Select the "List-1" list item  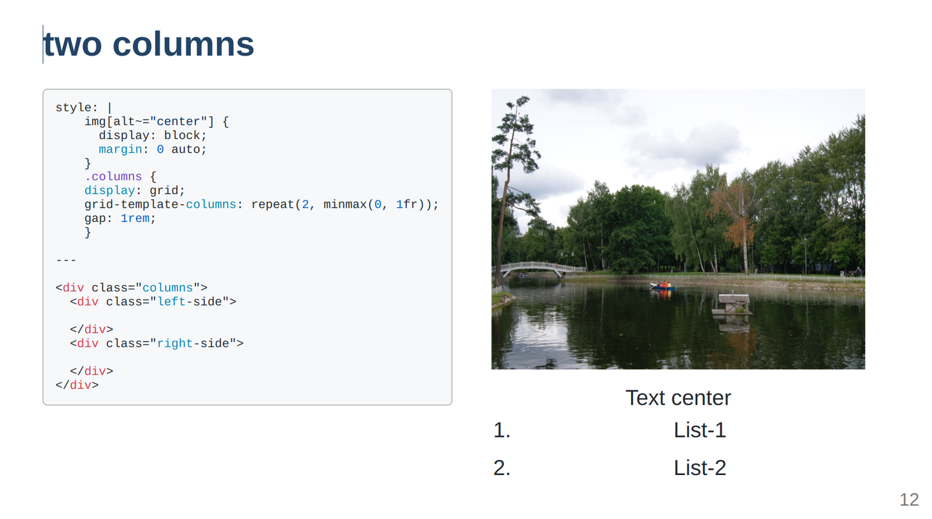700,430
